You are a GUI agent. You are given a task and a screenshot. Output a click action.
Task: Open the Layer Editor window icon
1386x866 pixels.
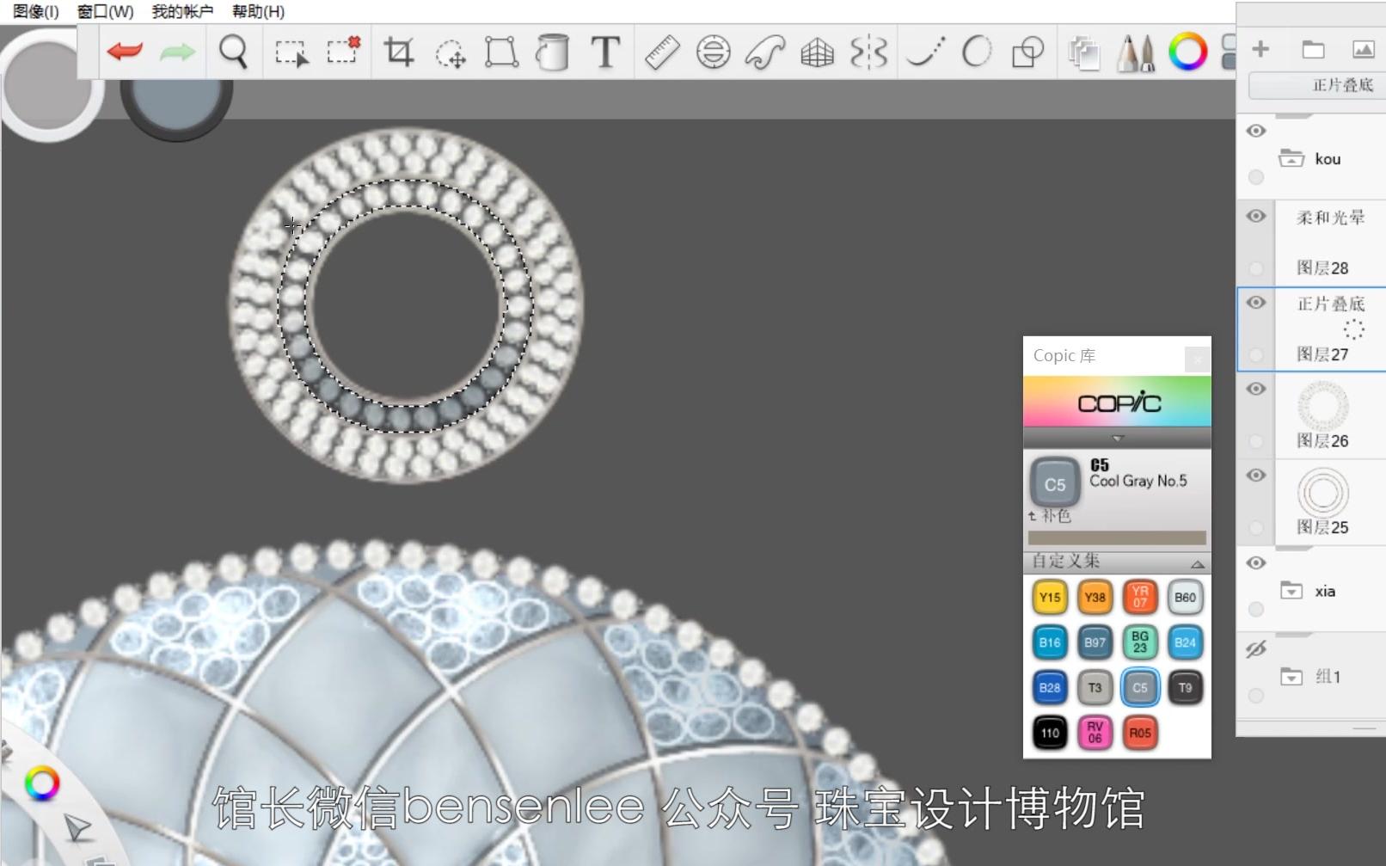click(1084, 52)
